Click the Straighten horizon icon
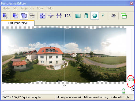Image resolution: width=135 pixels, height=101 pixels. 59,16
